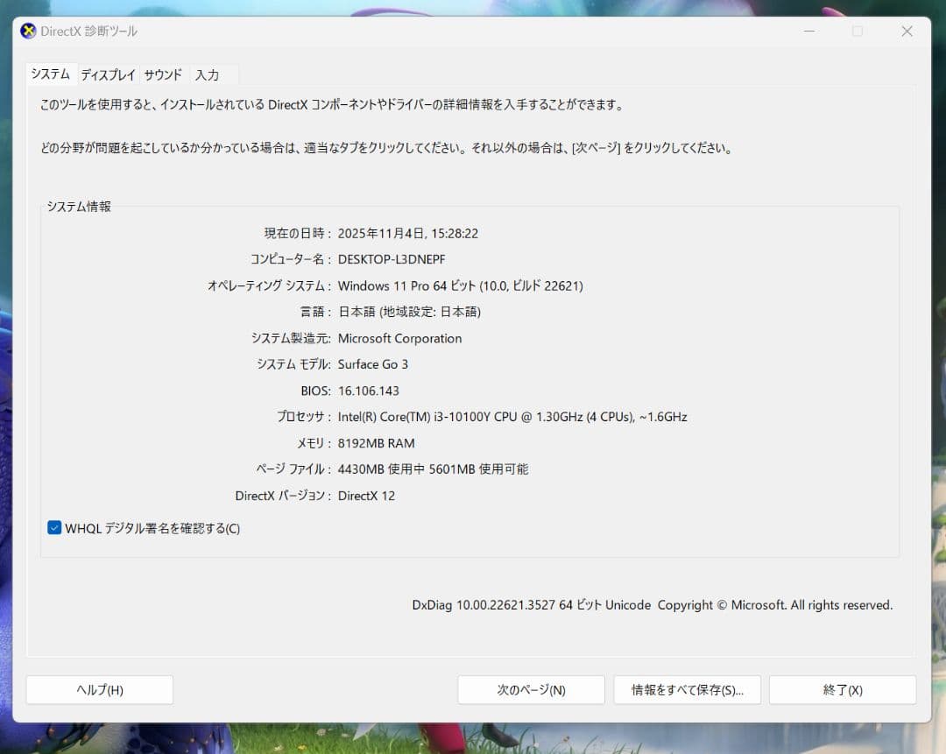Click the システム情報 group label

point(79,207)
